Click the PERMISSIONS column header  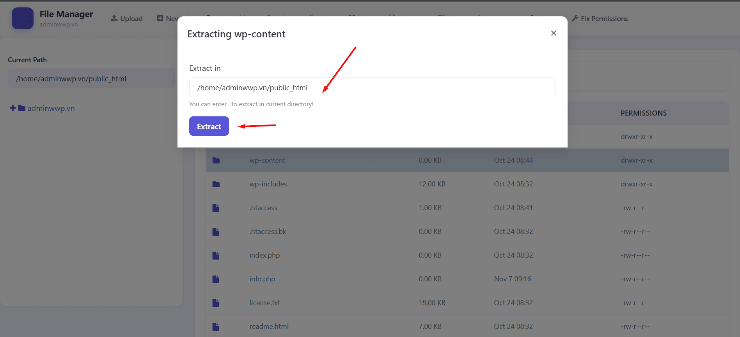tap(643, 113)
